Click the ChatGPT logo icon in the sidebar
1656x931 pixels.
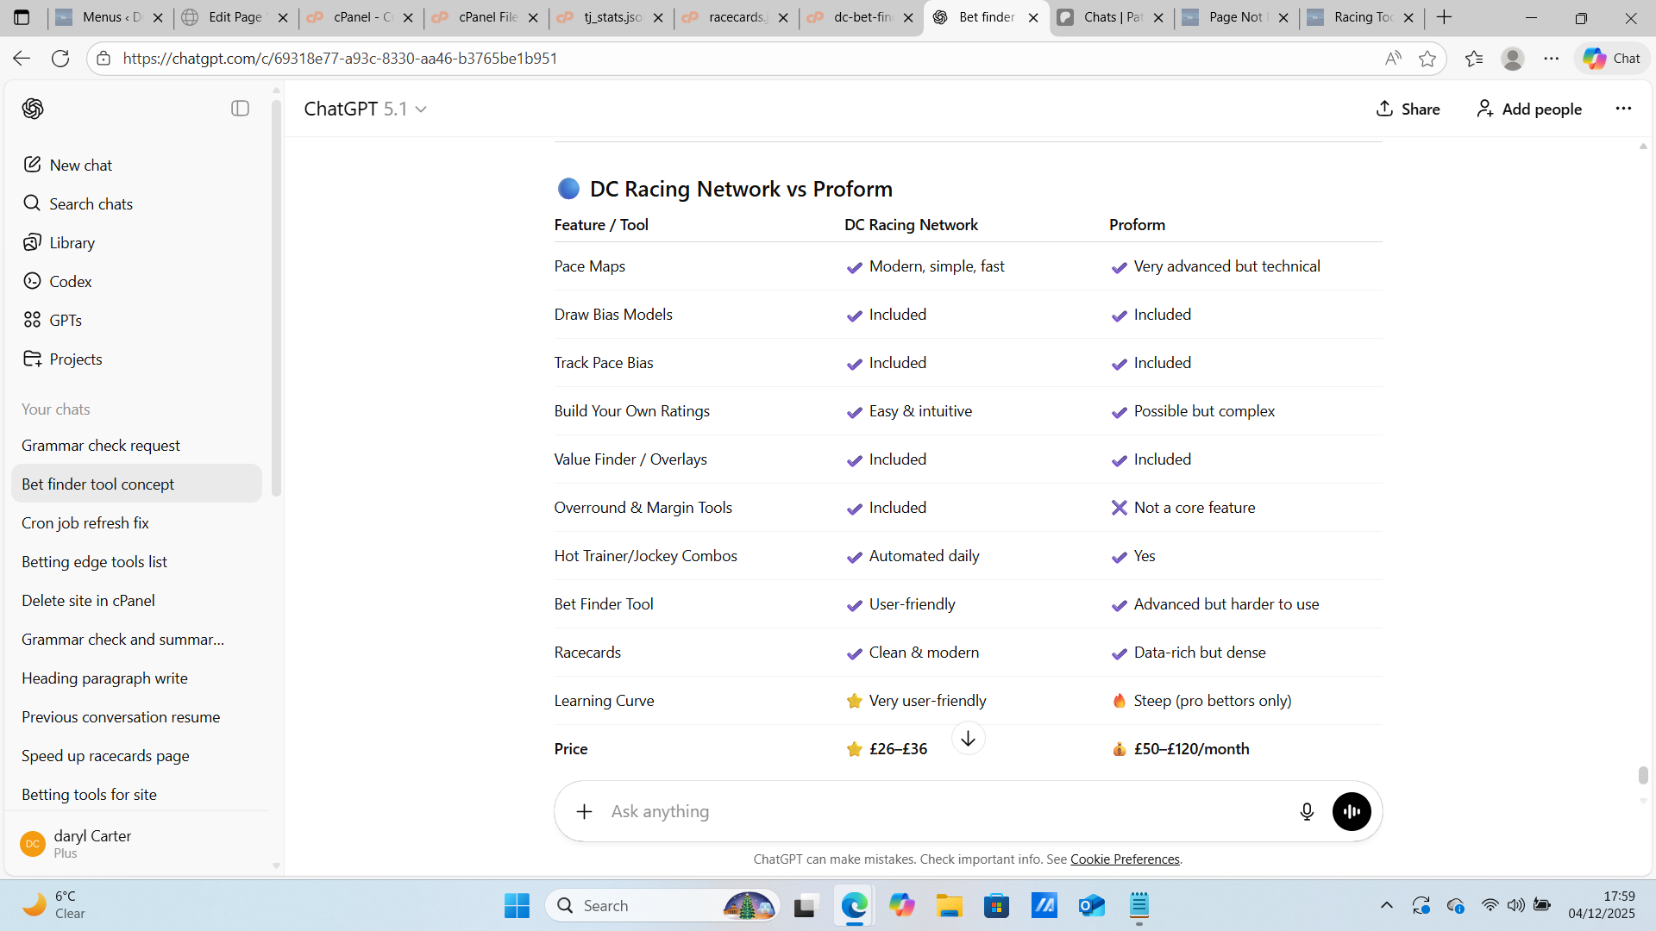click(33, 109)
